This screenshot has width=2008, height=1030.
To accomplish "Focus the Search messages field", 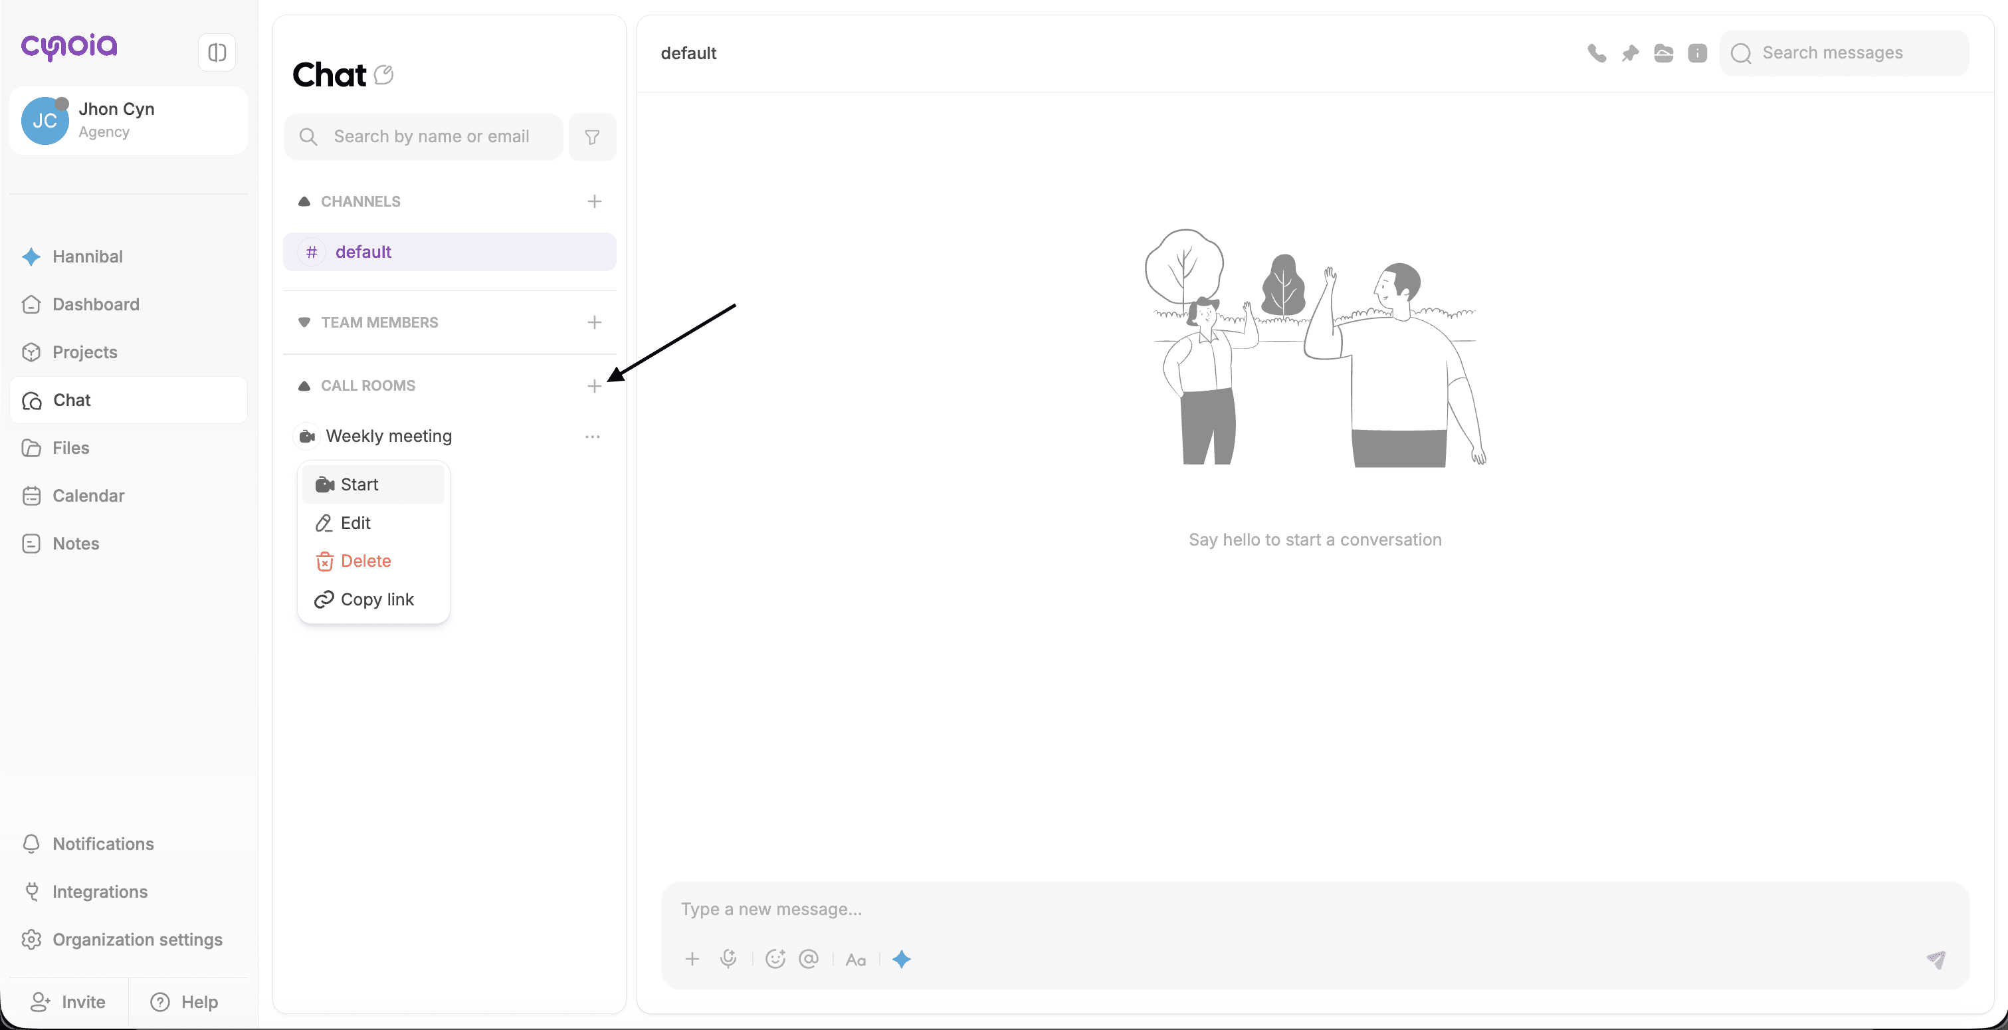I will [1855, 53].
